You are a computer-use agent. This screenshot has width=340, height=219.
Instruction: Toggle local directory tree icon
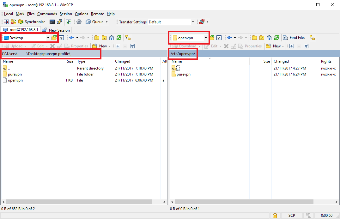[x=128, y=38]
